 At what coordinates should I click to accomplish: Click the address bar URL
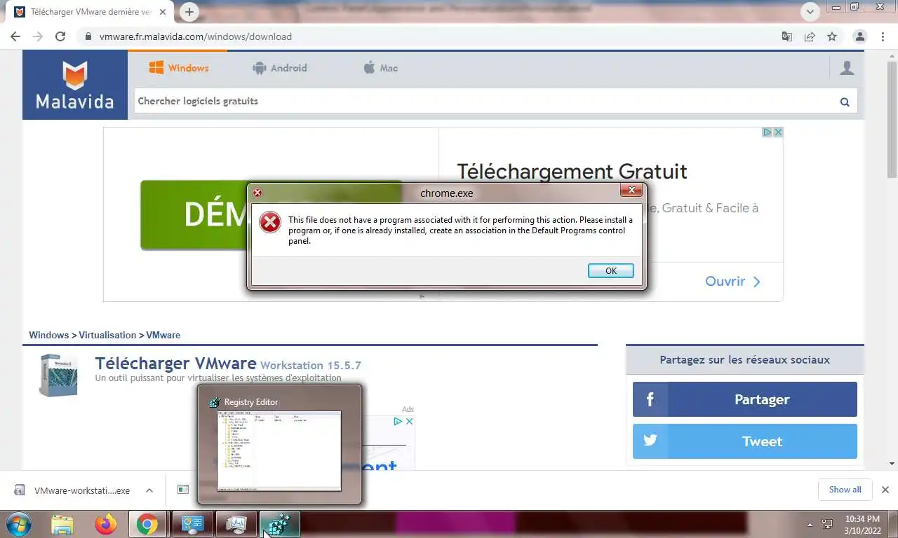point(196,36)
